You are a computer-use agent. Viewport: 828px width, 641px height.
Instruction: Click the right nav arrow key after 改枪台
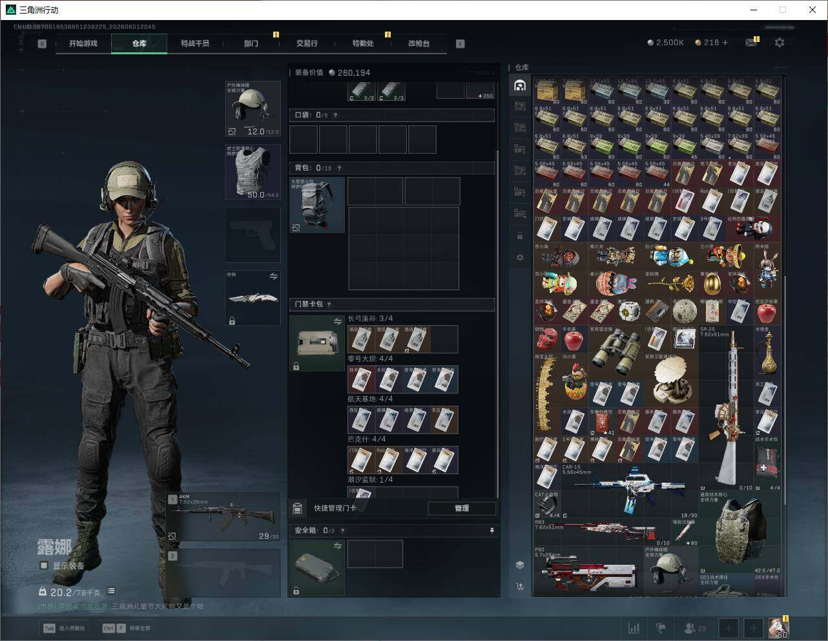tap(461, 43)
